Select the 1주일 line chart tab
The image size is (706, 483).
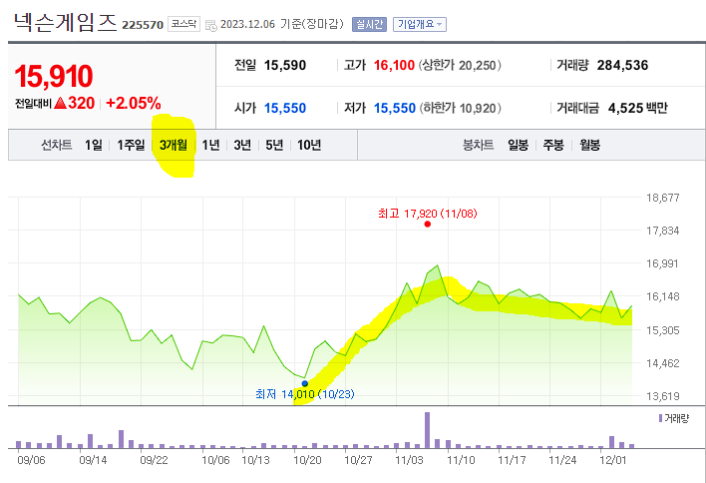pos(131,145)
